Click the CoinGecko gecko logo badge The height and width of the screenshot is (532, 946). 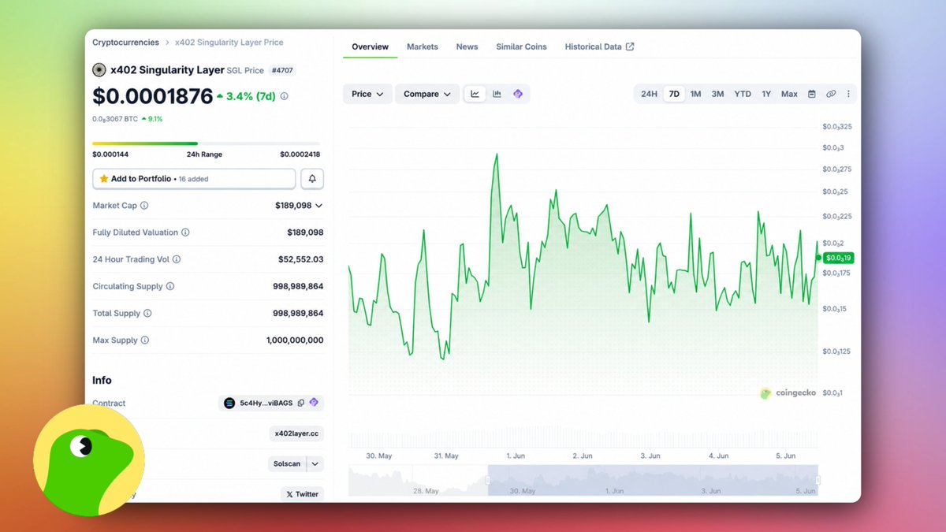[x=88, y=459]
